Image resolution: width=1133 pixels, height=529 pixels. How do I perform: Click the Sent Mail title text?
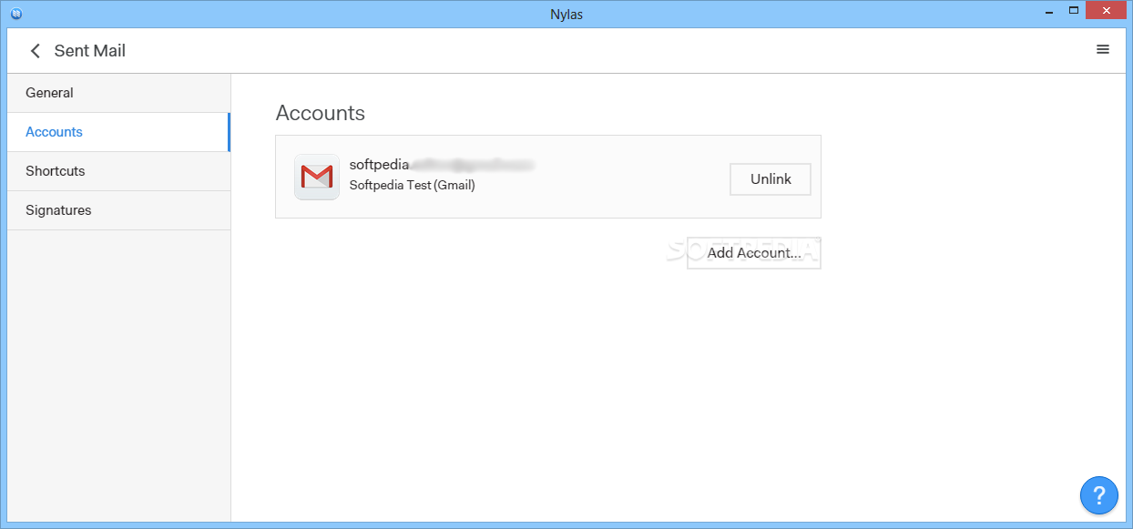click(90, 51)
